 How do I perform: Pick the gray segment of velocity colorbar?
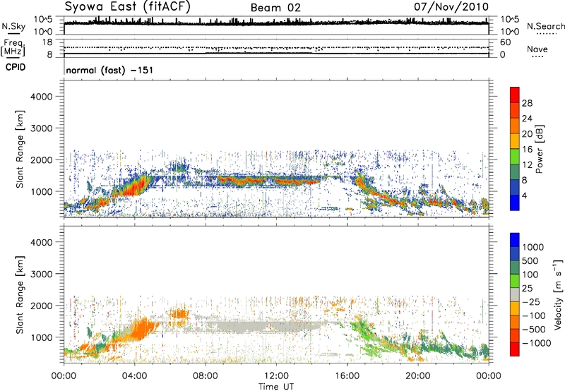point(515,294)
